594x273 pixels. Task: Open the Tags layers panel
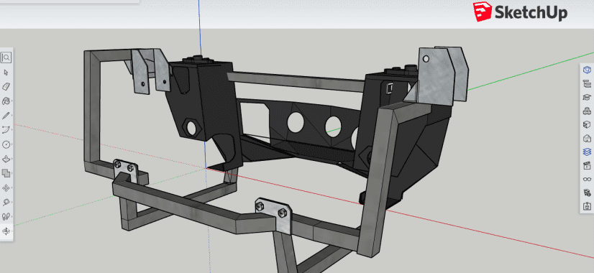(x=587, y=152)
